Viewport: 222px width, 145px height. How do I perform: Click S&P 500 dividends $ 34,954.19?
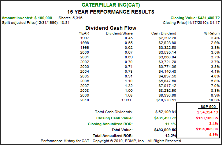[207, 112]
